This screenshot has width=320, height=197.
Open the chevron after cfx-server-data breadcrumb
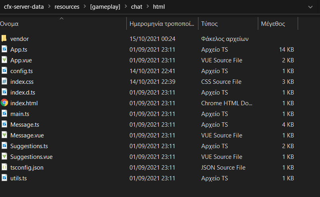tap(49, 6)
